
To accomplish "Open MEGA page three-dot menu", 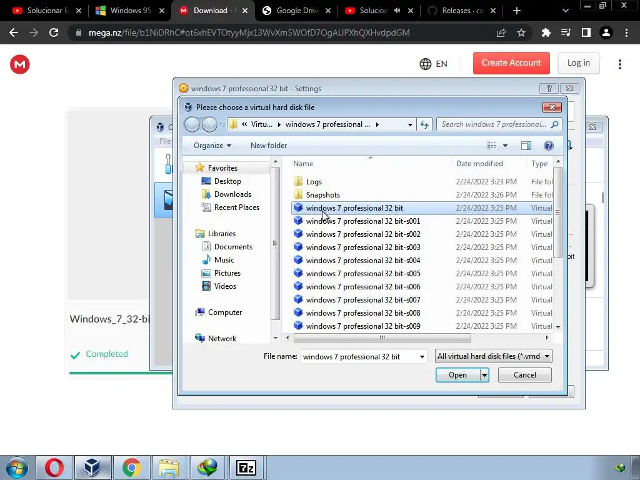I will tap(619, 64).
